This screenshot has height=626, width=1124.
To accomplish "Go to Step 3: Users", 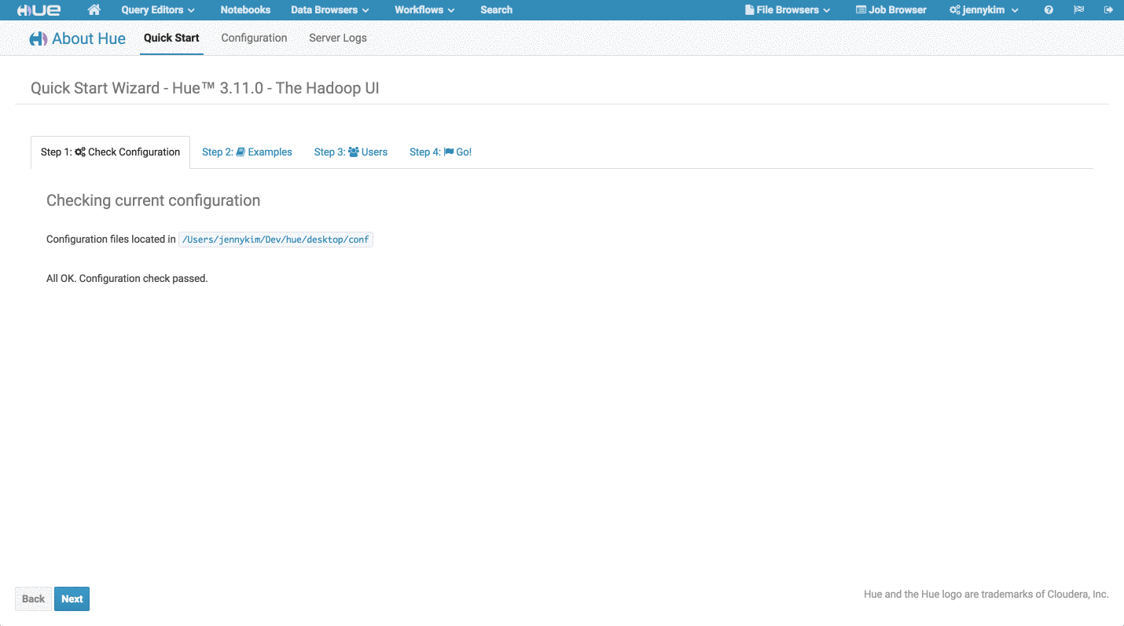I will (x=351, y=152).
